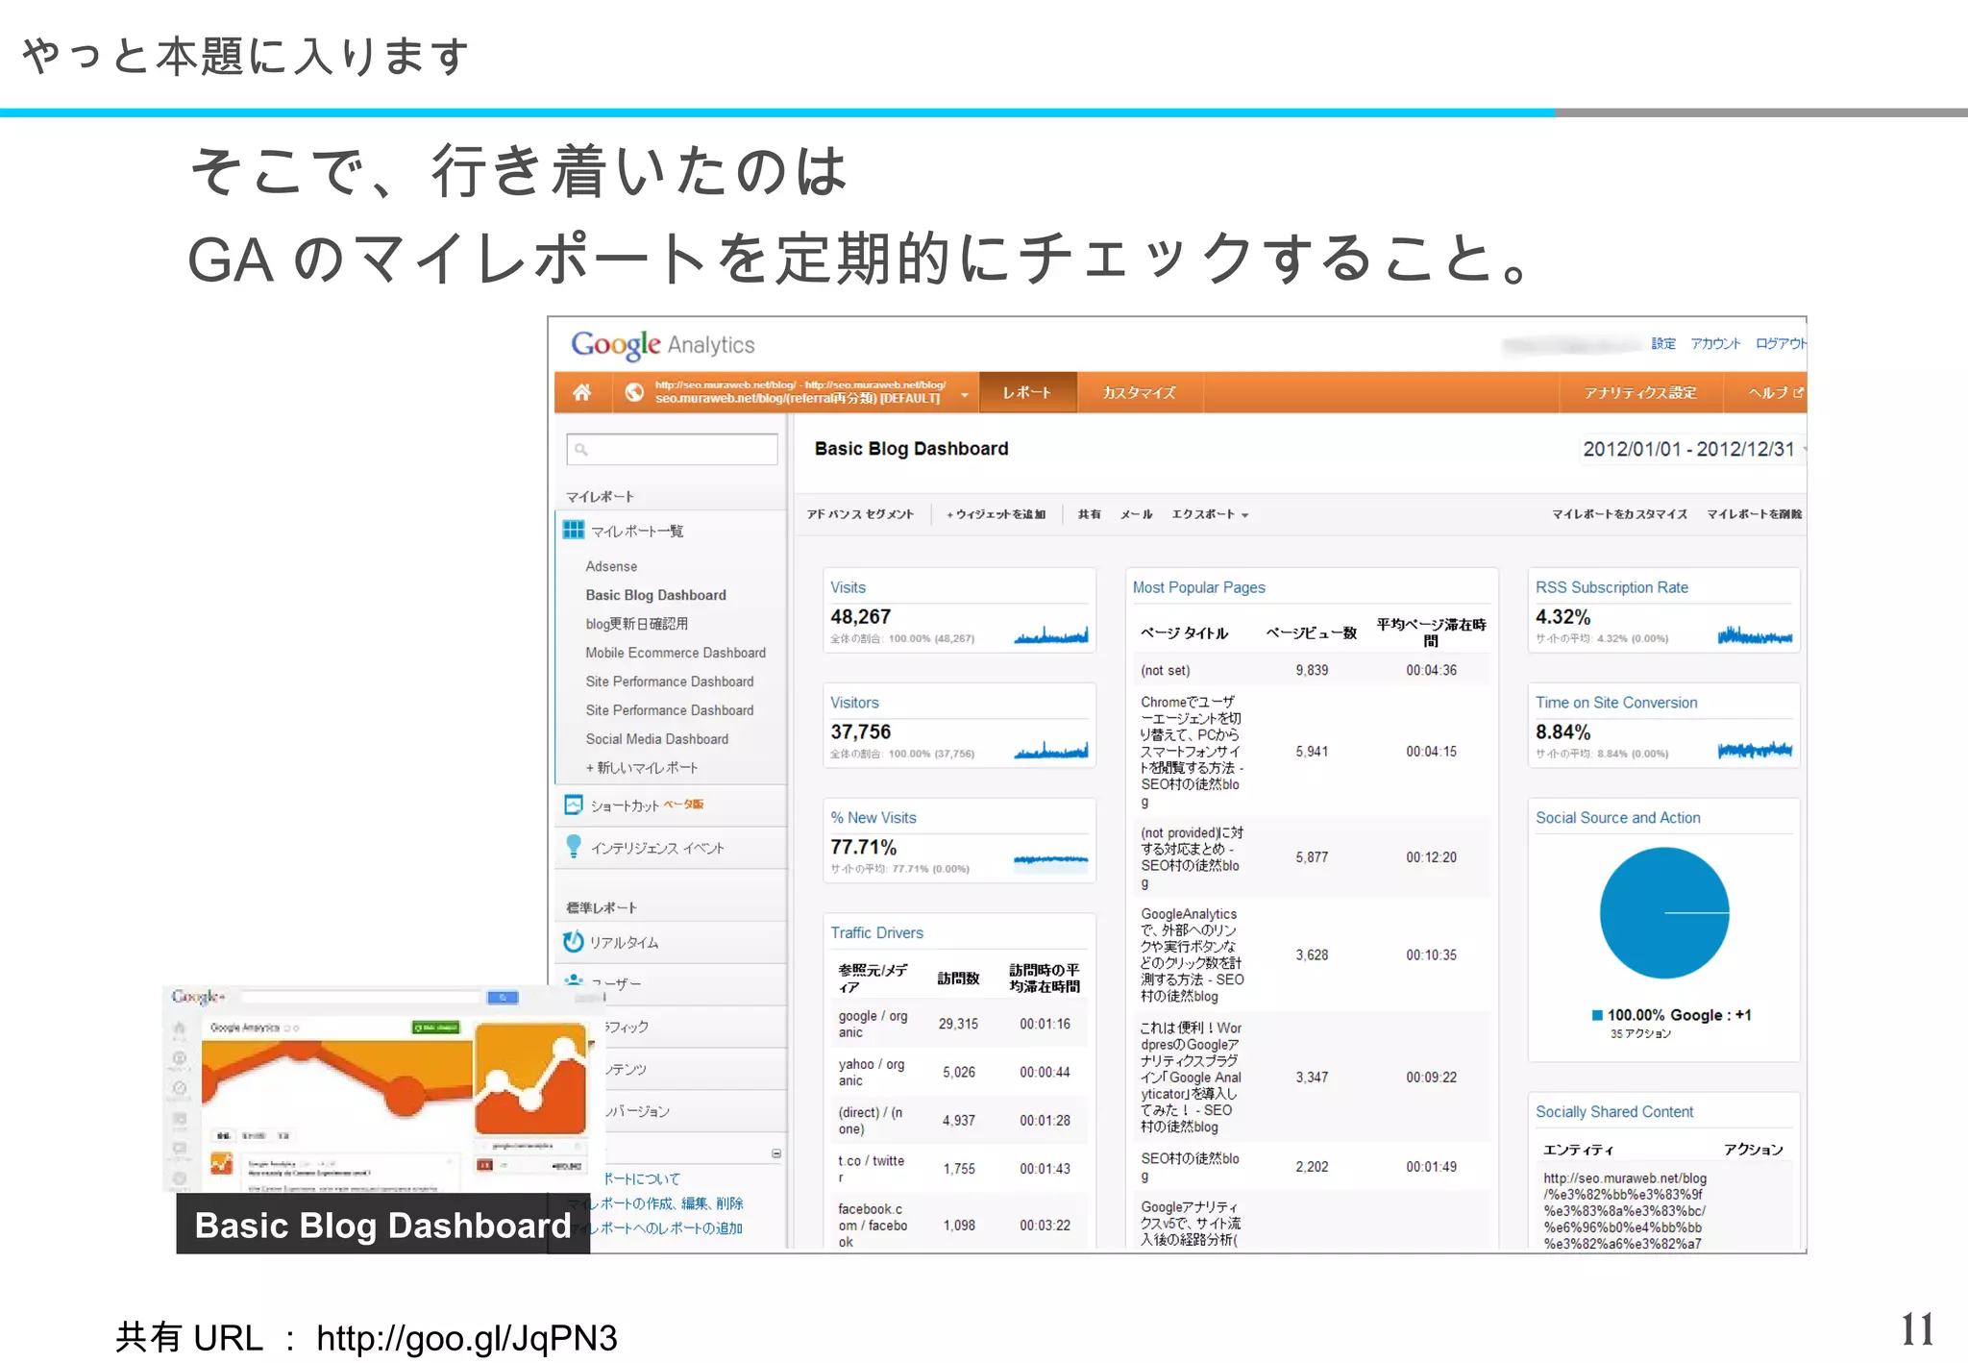Image resolution: width=1968 pixels, height=1363 pixels.
Task: Click the 37,756 Visitors value
Action: pos(861,731)
